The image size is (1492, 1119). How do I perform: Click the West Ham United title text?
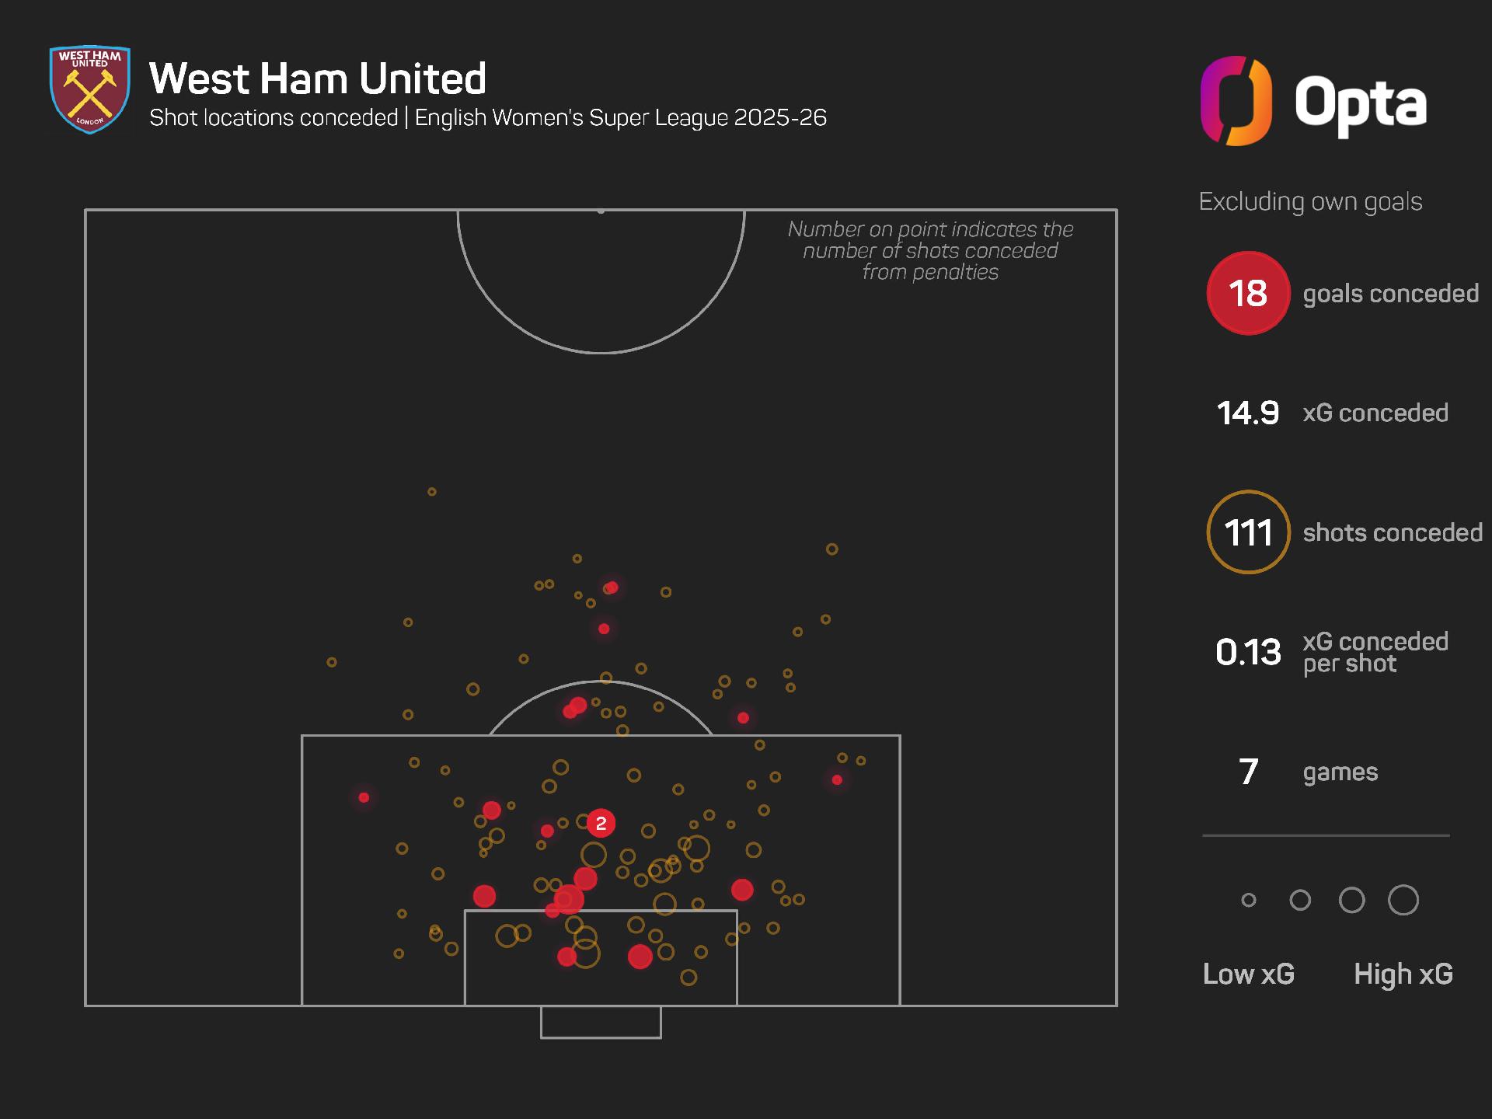317,78
